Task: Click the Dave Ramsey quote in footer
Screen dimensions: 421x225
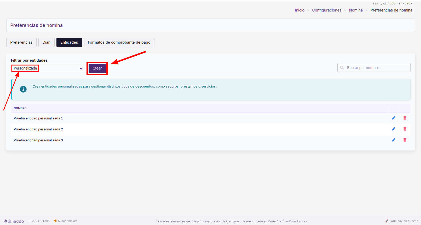Action: pos(232,221)
